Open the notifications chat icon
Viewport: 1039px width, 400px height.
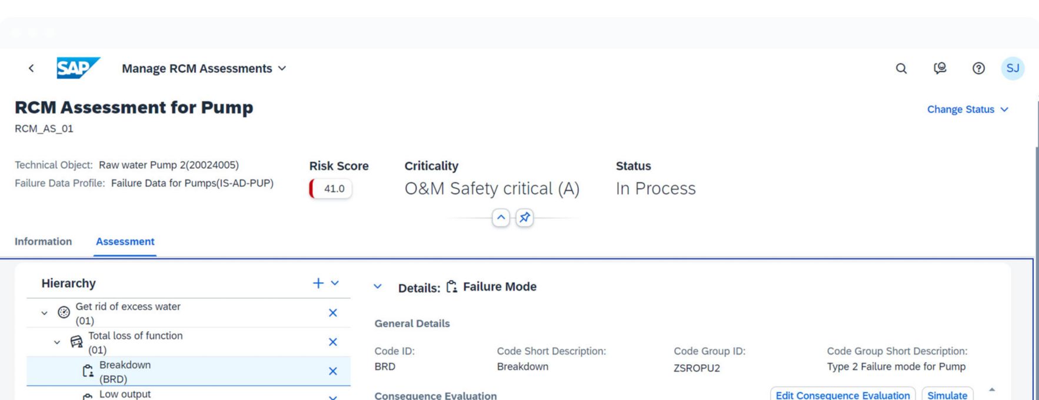[x=940, y=68]
